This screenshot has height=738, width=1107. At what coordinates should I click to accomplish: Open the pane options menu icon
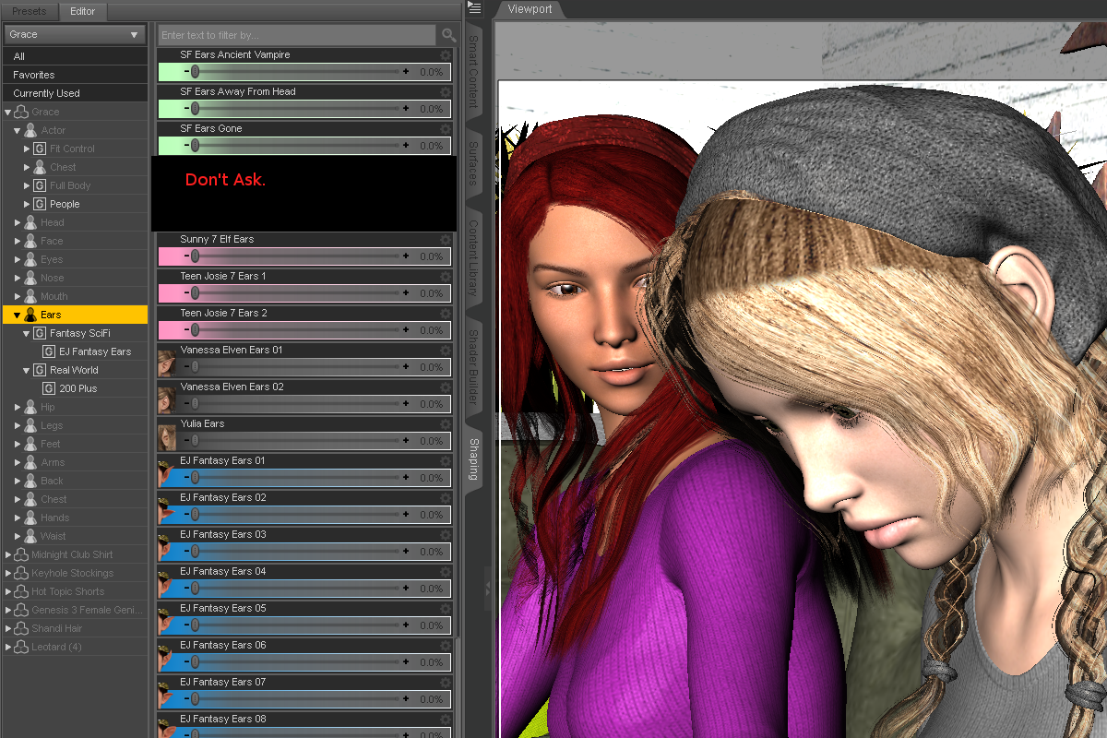click(474, 8)
